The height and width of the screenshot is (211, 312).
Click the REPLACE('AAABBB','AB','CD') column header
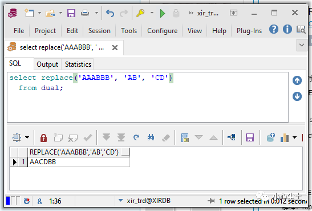click(x=79, y=152)
